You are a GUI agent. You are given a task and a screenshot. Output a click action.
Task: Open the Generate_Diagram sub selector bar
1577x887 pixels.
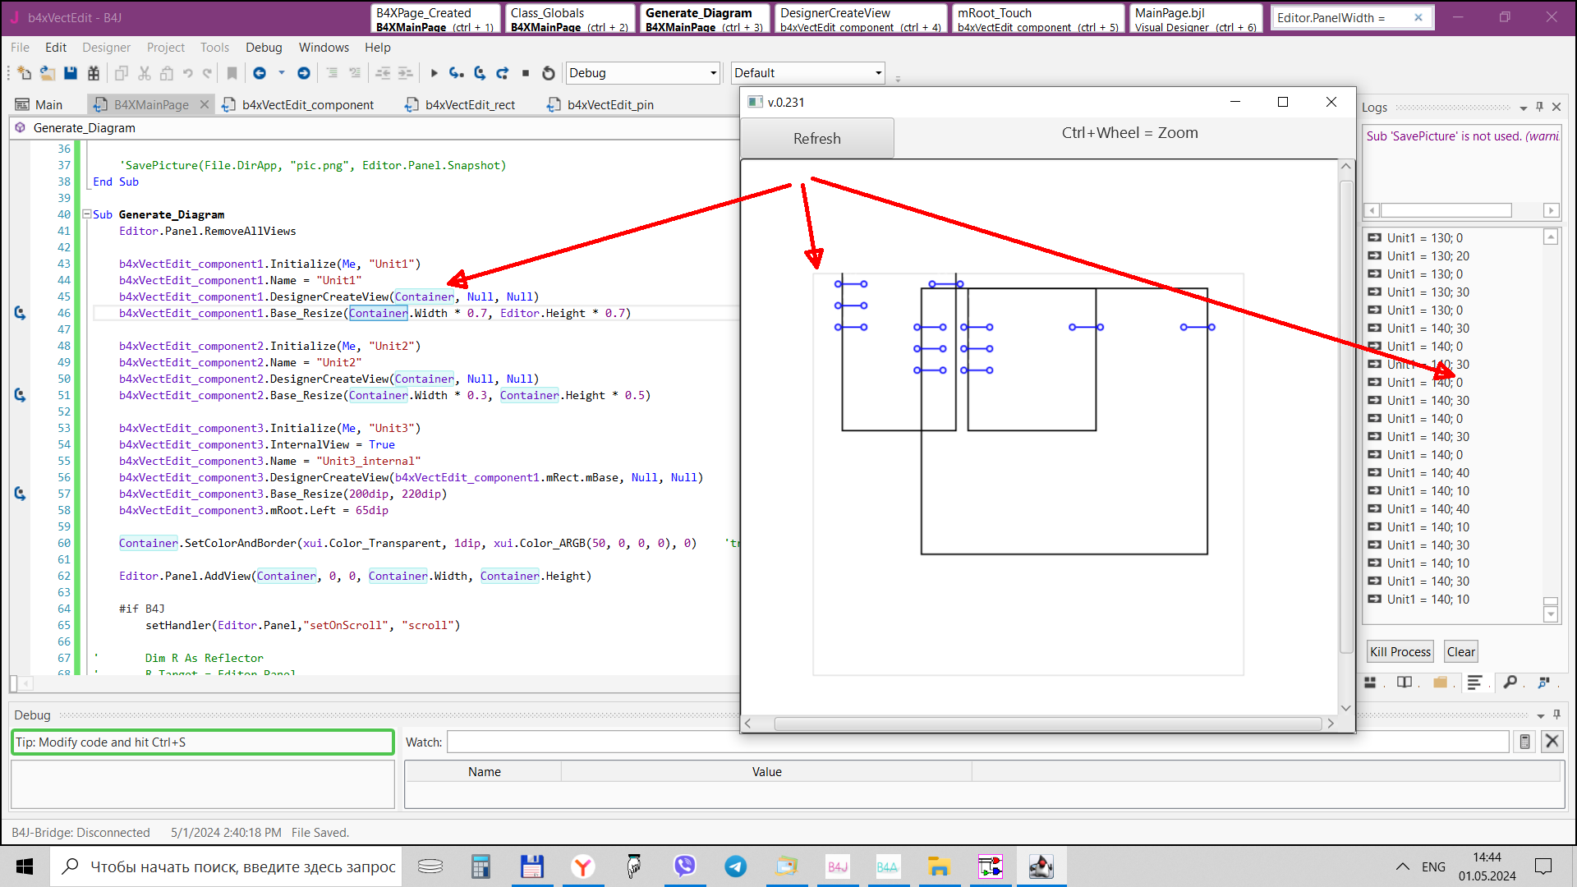pyautogui.click(x=374, y=128)
